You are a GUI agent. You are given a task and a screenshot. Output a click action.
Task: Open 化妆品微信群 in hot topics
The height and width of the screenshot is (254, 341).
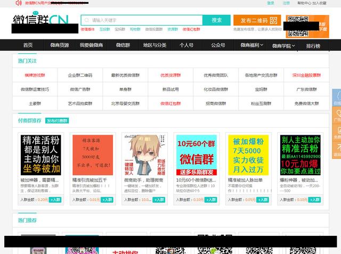(216, 89)
